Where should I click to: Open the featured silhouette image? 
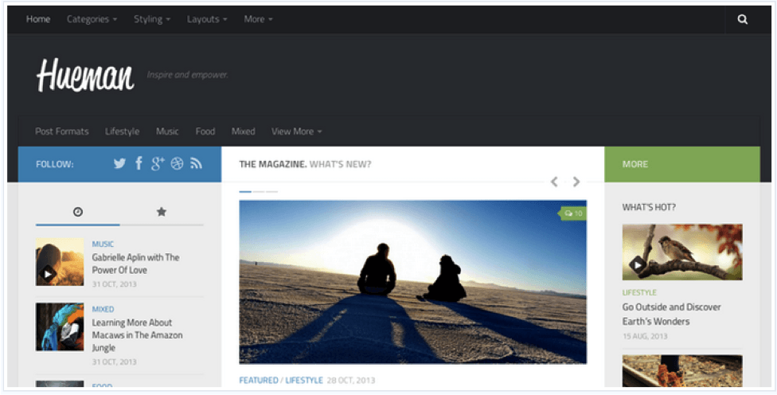point(412,282)
